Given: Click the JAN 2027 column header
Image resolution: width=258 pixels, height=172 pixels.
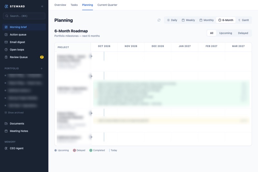Looking at the screenshot, I should pyautogui.click(x=184, y=46).
